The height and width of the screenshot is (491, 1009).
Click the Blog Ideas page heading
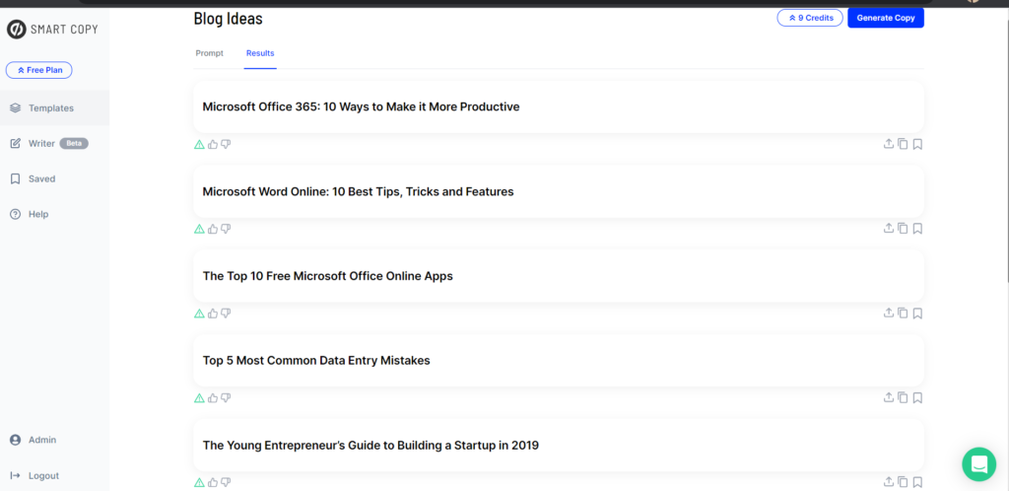pos(228,19)
